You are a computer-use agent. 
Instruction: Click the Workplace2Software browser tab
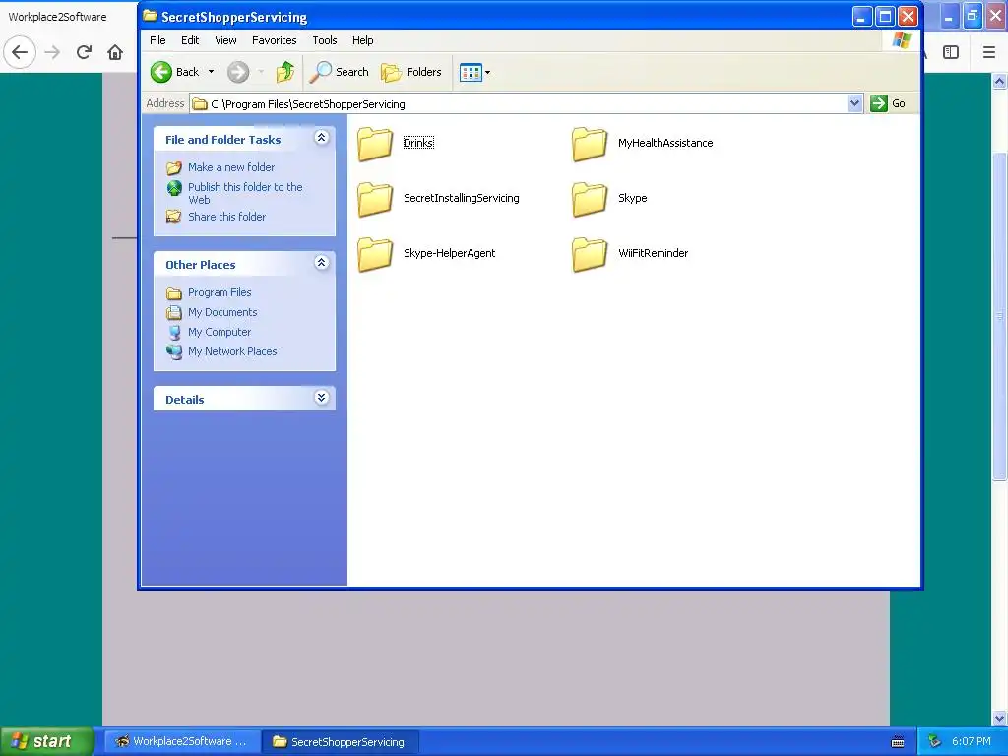(58, 17)
